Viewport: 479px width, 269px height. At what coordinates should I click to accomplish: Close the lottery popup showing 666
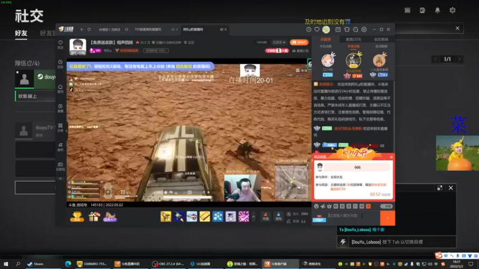pos(392,157)
